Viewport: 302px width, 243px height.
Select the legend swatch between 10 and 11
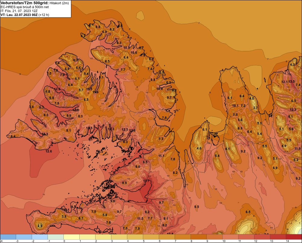pos(230,237)
